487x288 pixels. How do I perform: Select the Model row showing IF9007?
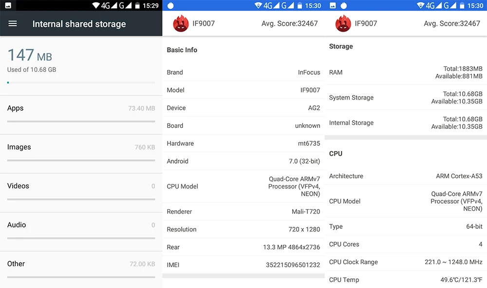(243, 90)
